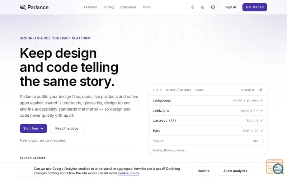Click the 'Button / primary — audit' title
This screenshot has height=179, width=287.
point(185,90)
